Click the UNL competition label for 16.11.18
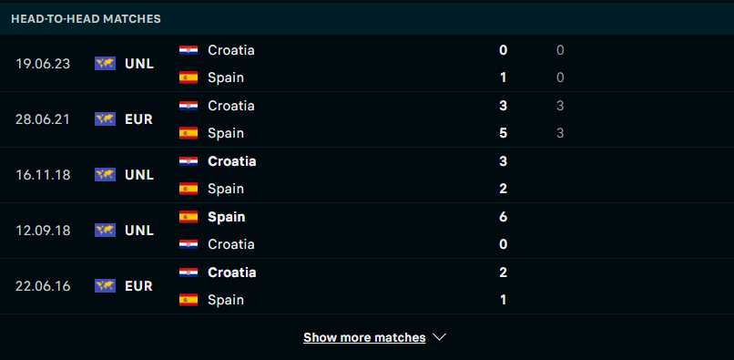This screenshot has width=734, height=360. 139,175
